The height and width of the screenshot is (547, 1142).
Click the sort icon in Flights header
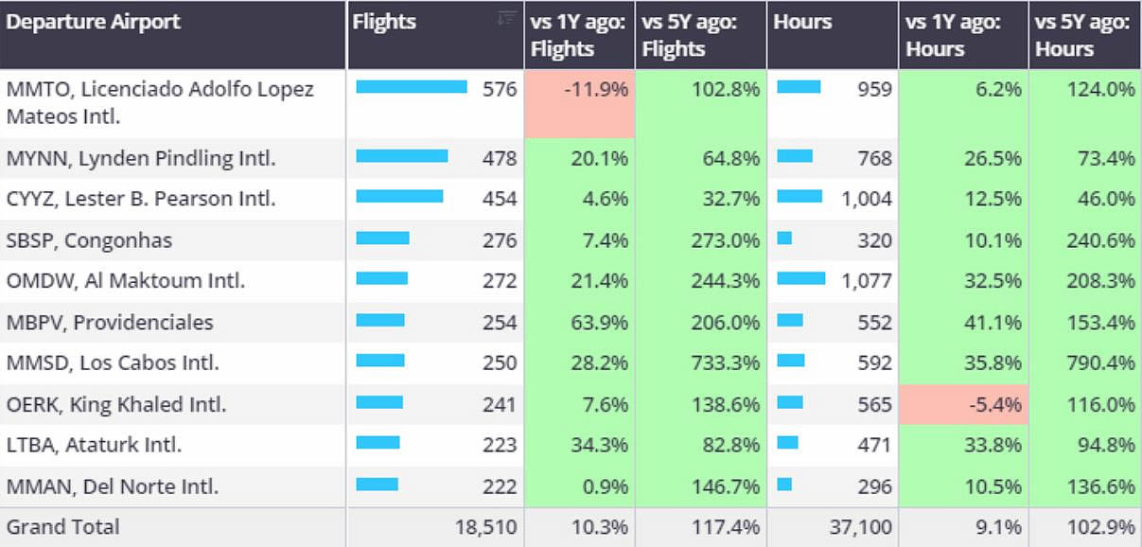point(507,18)
